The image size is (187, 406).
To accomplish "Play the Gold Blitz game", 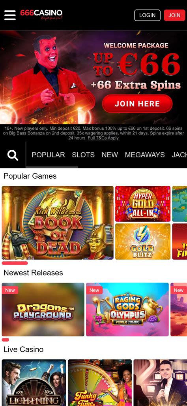I will [143, 242].
